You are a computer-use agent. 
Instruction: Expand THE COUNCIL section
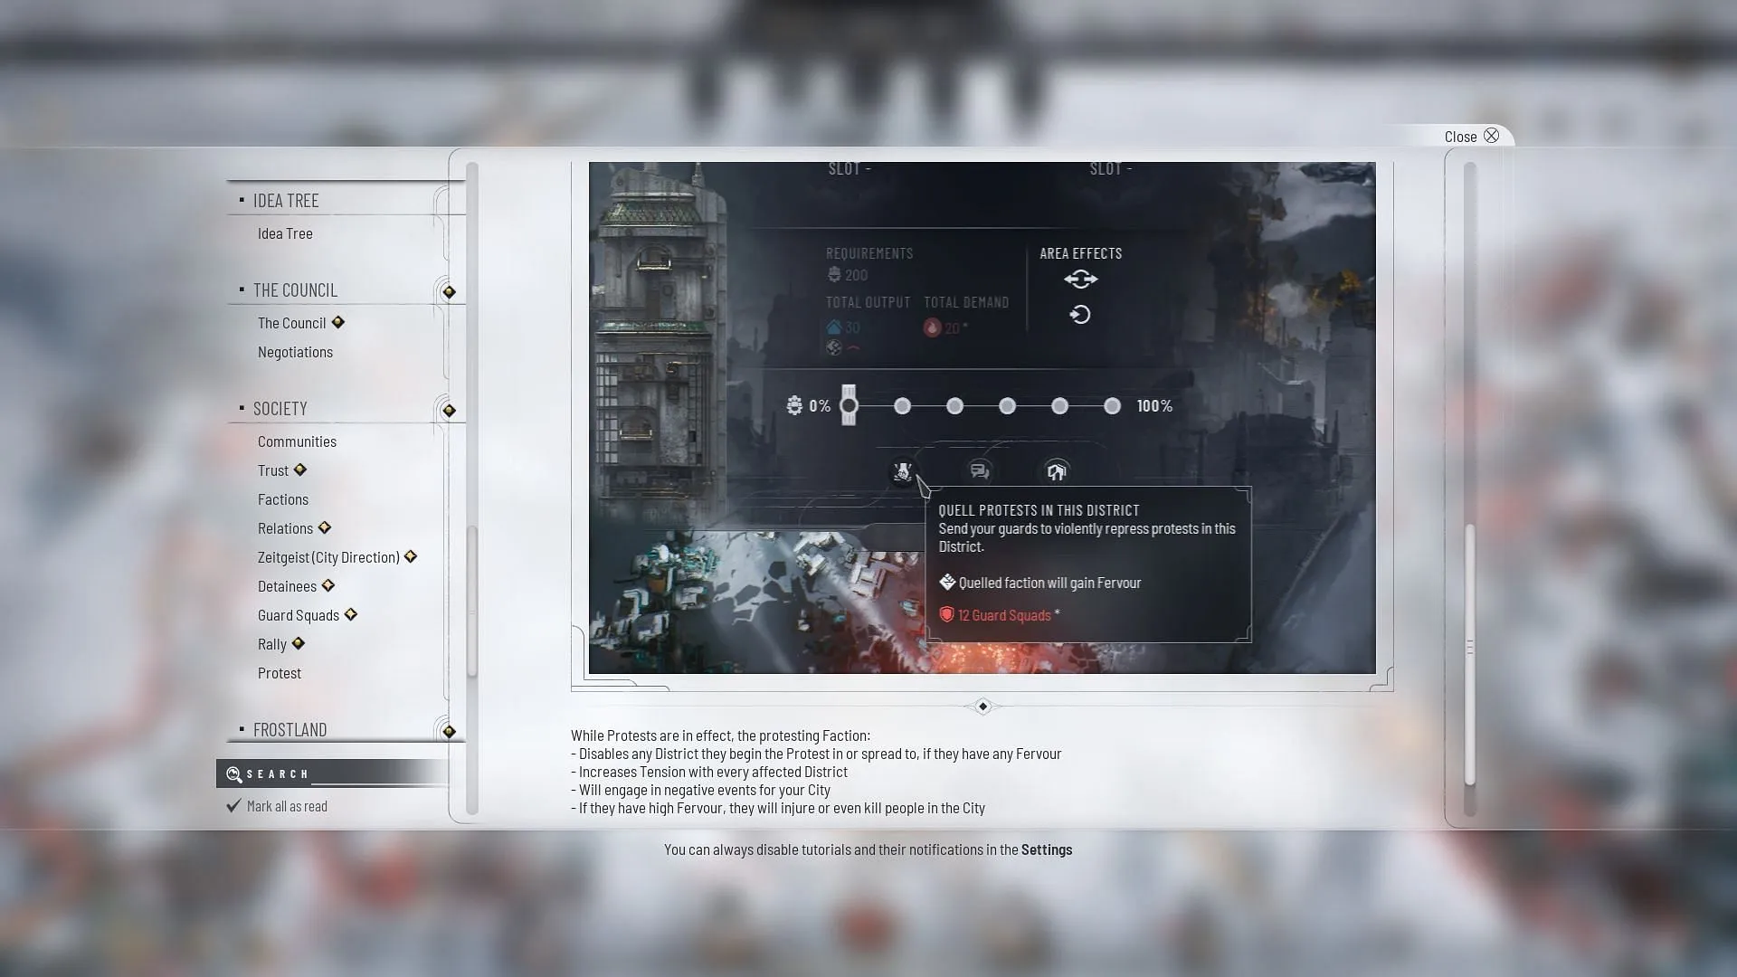448,289
